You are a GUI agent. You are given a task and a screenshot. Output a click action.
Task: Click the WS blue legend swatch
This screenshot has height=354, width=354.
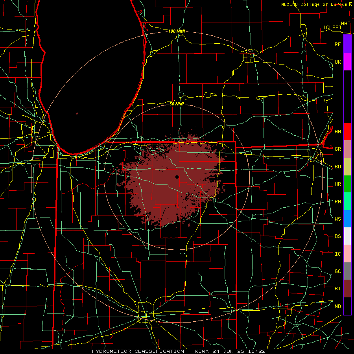347,219
